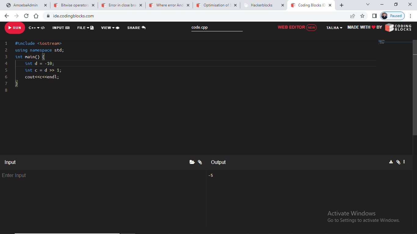This screenshot has height=234, width=417.
Task: Toggle the browser side panel
Action: click(x=375, y=16)
